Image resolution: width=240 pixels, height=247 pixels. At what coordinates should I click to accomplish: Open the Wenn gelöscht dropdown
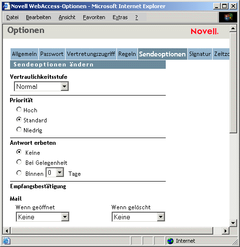tap(138, 217)
